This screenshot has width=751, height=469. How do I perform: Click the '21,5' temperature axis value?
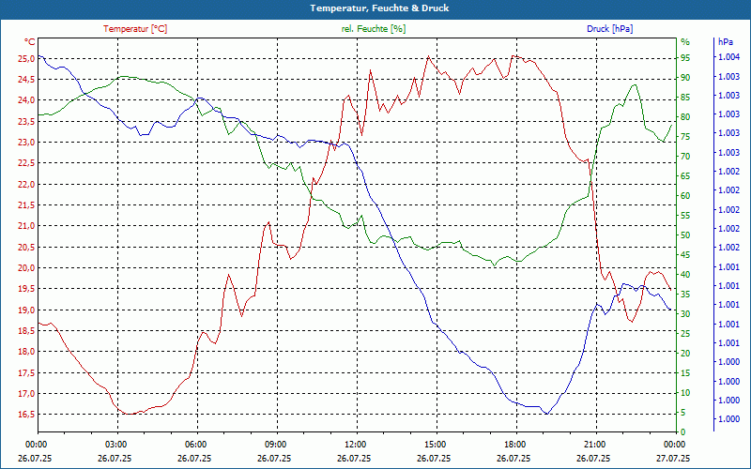point(26,204)
